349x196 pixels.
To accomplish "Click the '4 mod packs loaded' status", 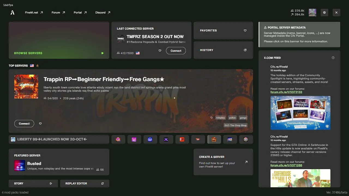I will (x=15, y=192).
